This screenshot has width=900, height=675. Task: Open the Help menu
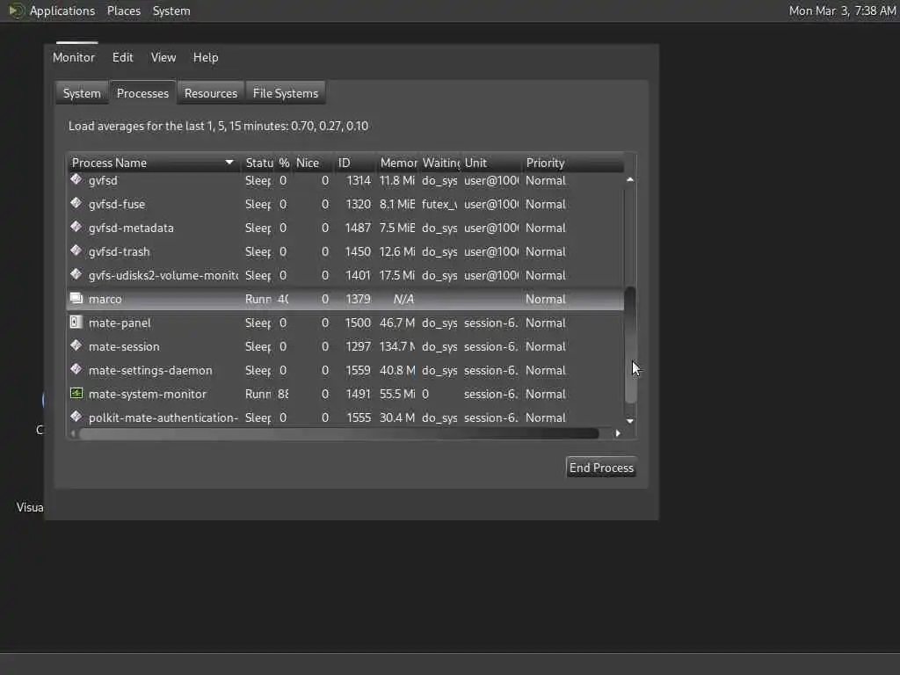[206, 57]
